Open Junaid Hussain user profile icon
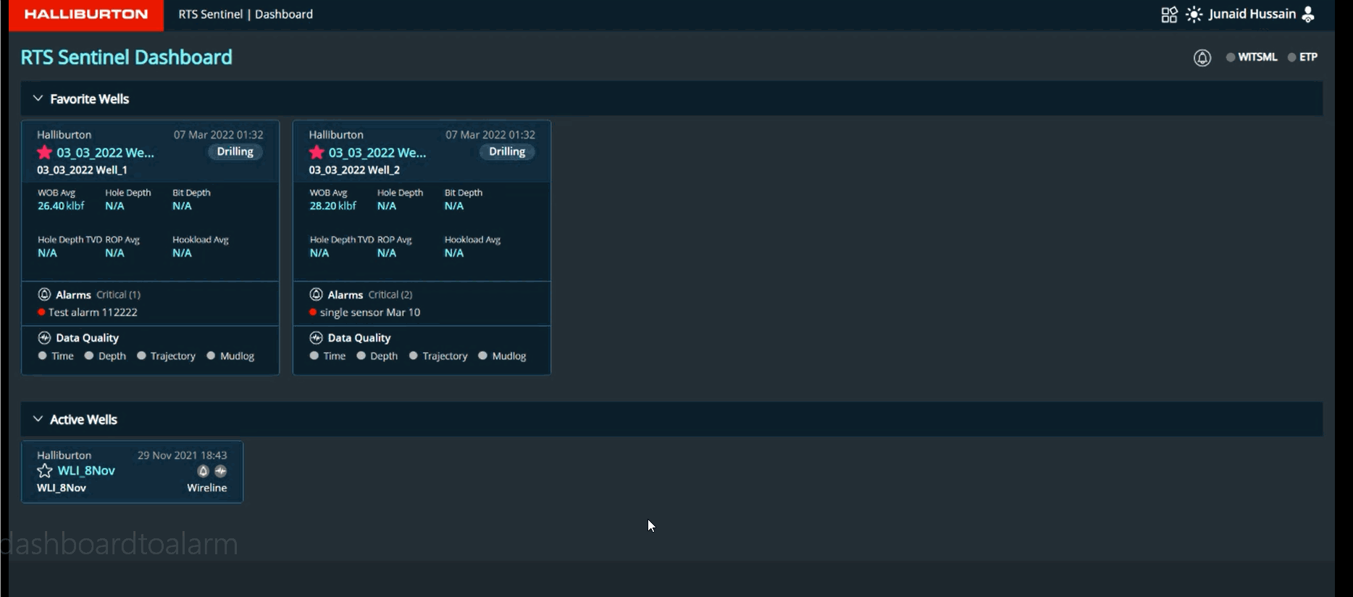 (x=1308, y=14)
